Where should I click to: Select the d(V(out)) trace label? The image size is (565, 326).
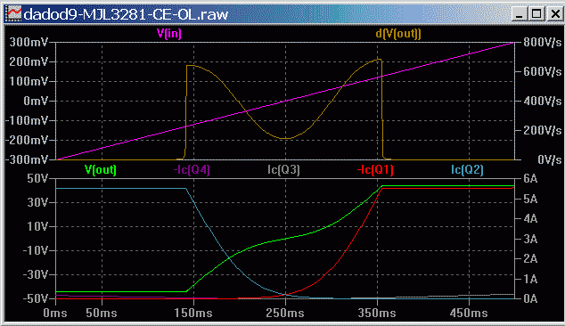(398, 34)
